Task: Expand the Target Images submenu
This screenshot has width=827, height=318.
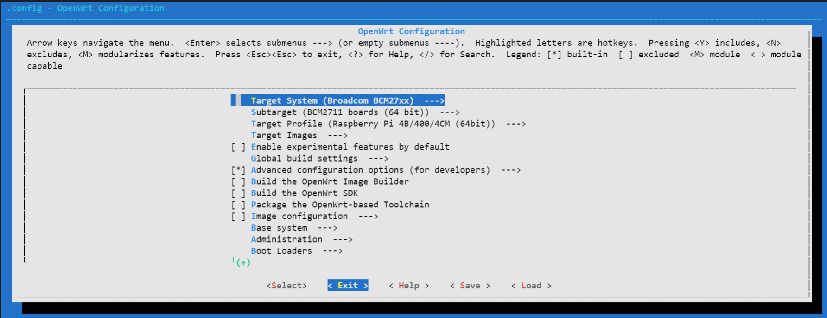Action: coord(299,135)
